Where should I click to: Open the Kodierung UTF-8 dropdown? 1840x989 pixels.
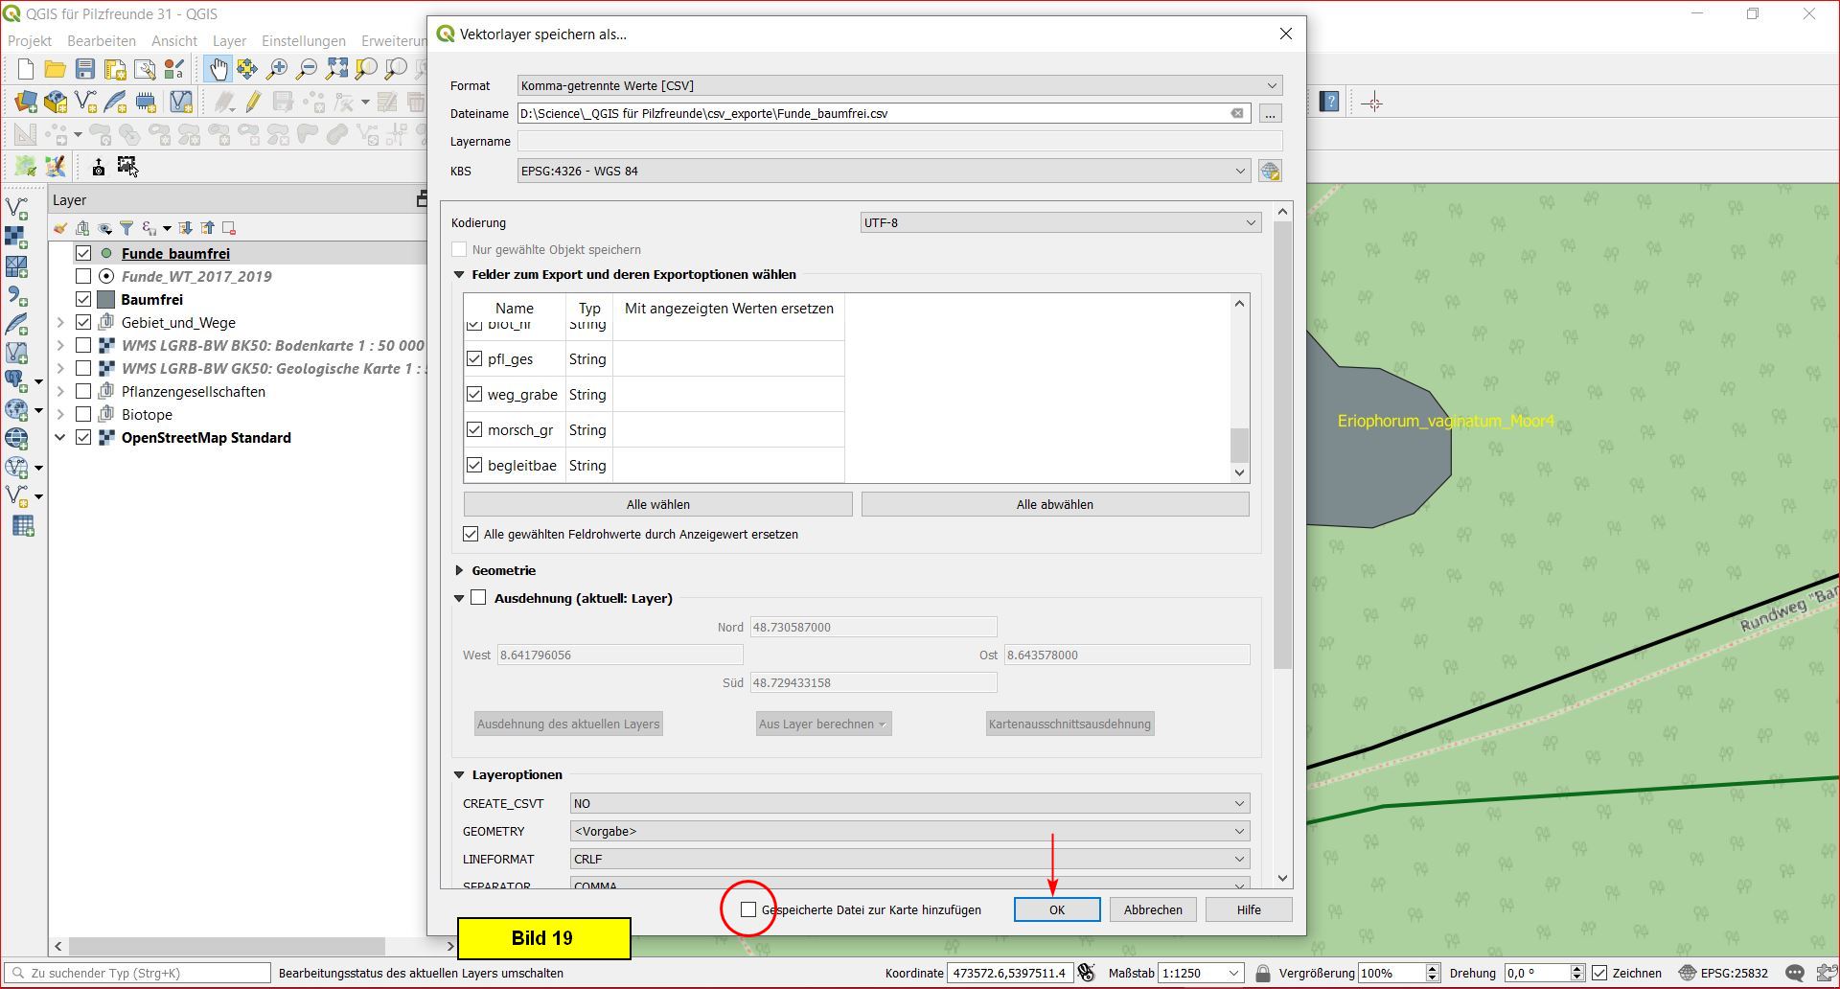coord(1060,222)
